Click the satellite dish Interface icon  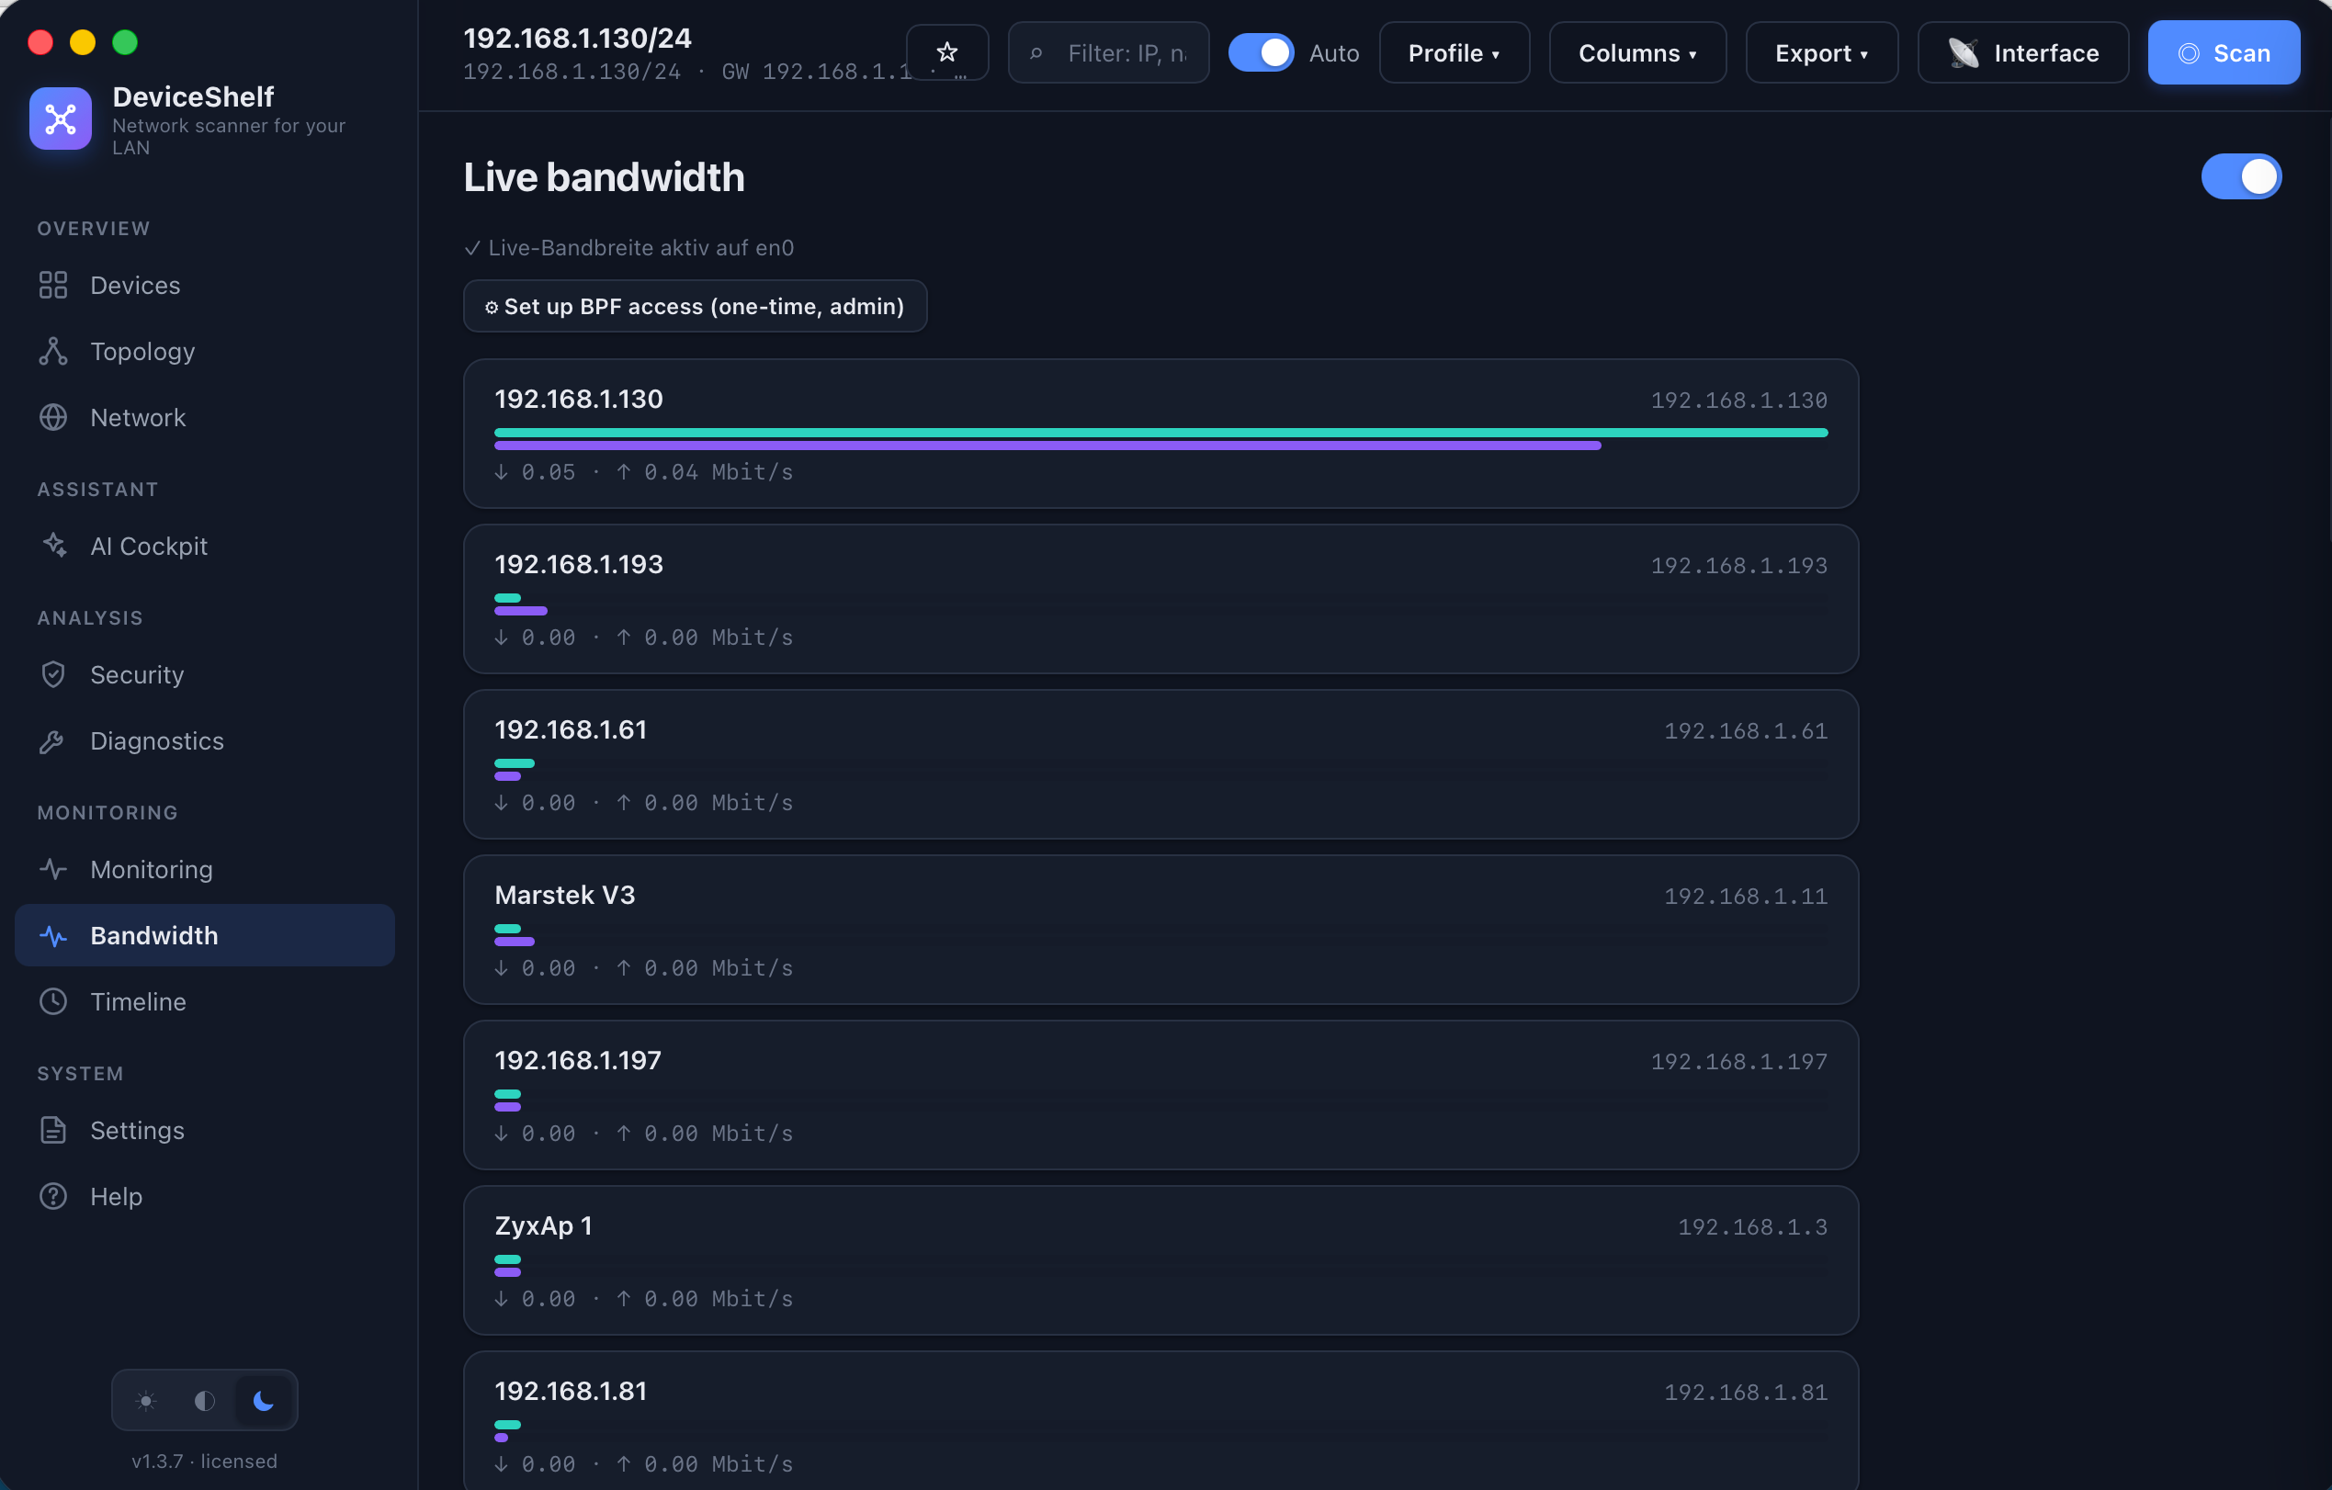coord(1964,53)
